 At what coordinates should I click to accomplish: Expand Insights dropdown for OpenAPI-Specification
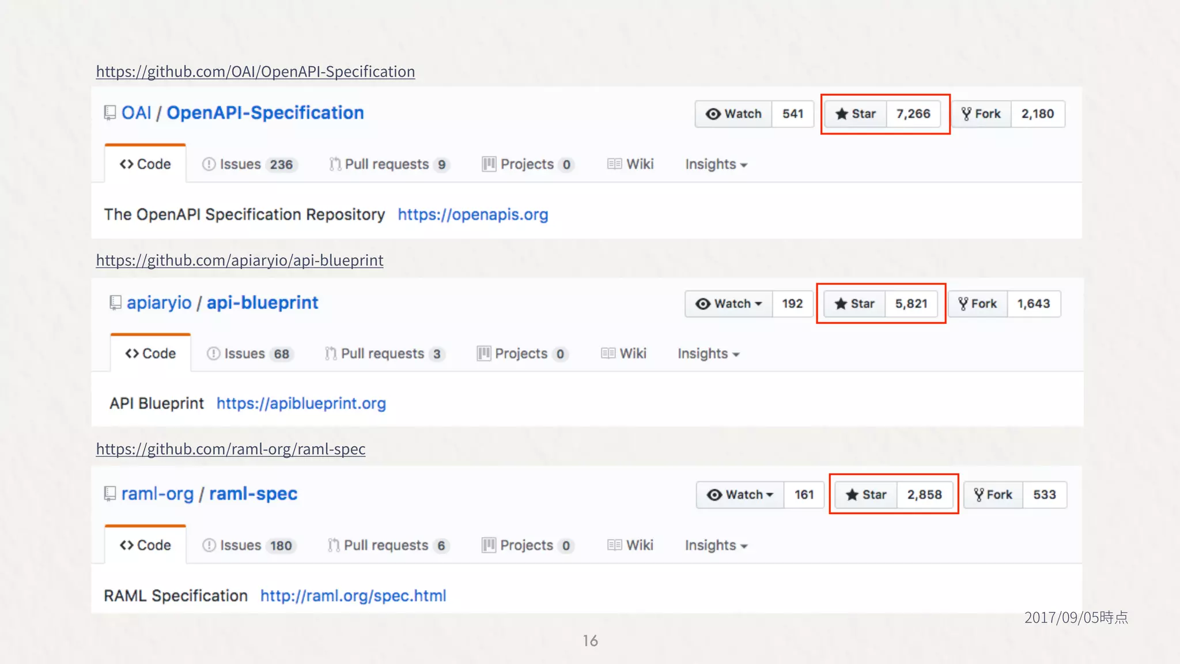click(716, 165)
